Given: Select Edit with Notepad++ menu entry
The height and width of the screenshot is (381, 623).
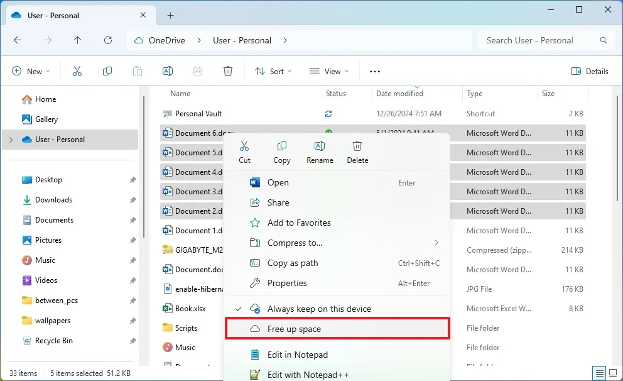Looking at the screenshot, I should click(x=306, y=374).
